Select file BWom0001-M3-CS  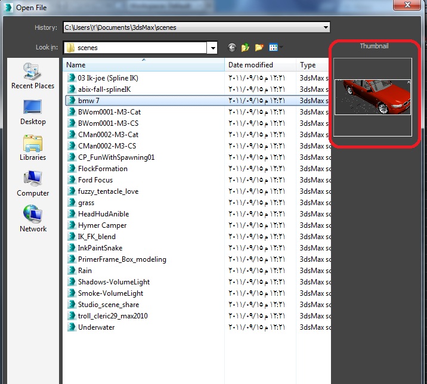(108, 123)
